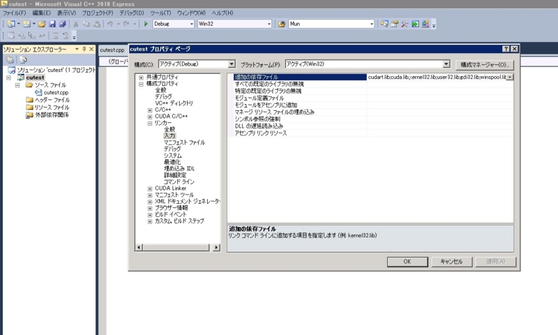Image resolution: width=558 pixels, height=335 pixels.
Task: Switch to the cutest.cpp editor tab
Action: 112,50
